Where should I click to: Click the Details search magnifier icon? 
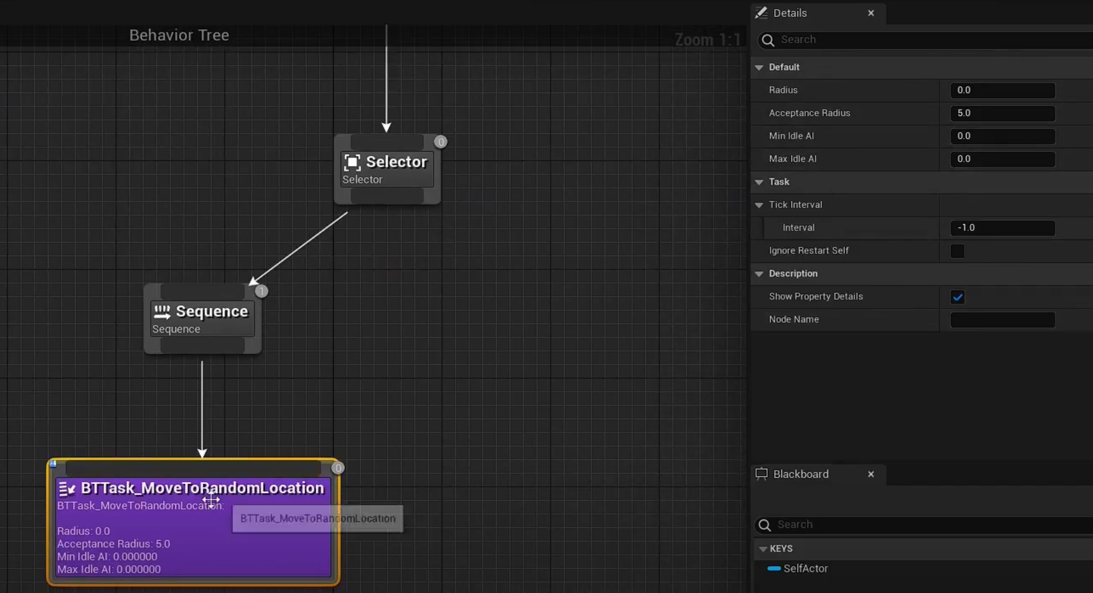pos(768,40)
